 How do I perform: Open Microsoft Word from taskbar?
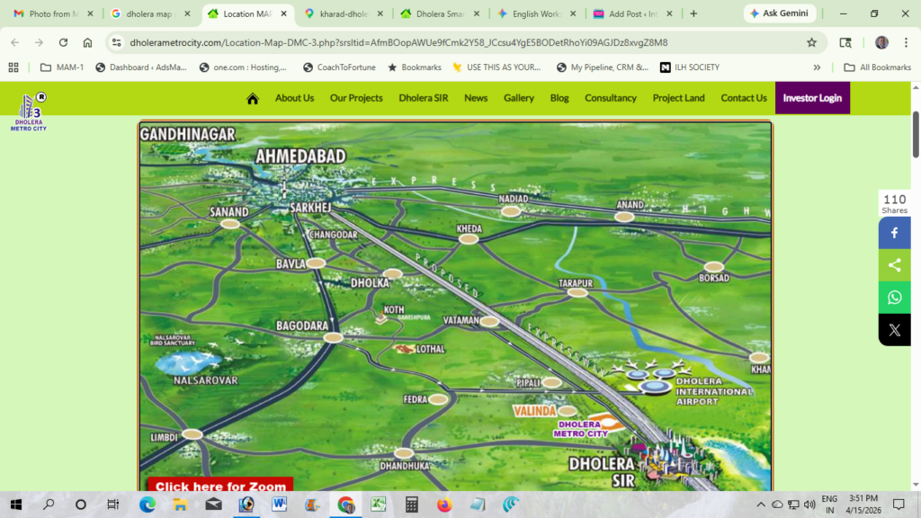coord(279,505)
